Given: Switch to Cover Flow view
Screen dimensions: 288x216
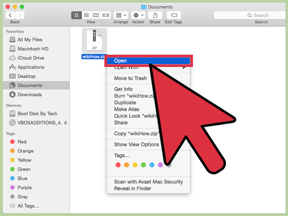Looking at the screenshot, I should (x=106, y=15).
